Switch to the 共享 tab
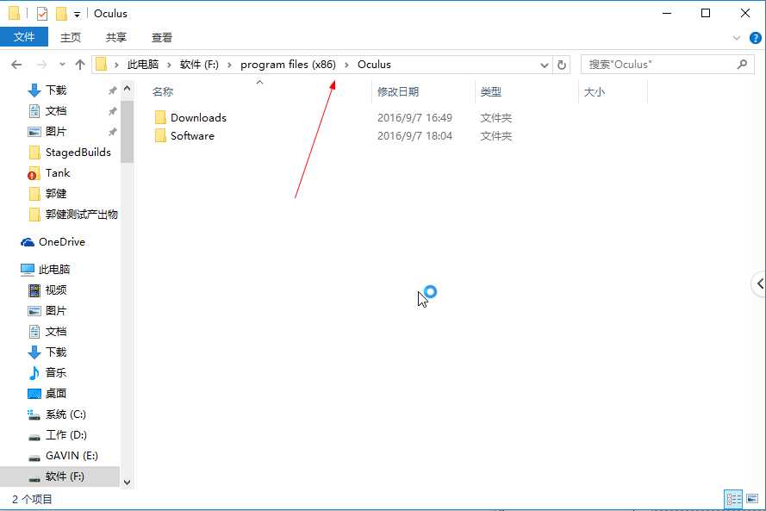766x511 pixels. 116,37
